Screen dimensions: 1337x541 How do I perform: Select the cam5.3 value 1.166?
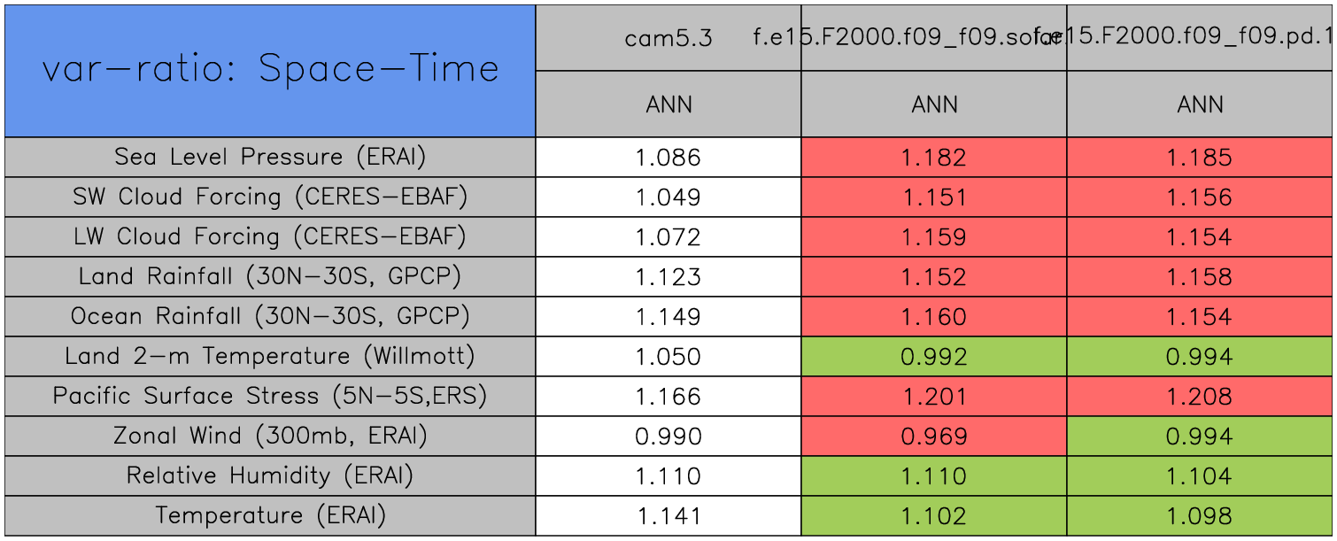point(668,397)
